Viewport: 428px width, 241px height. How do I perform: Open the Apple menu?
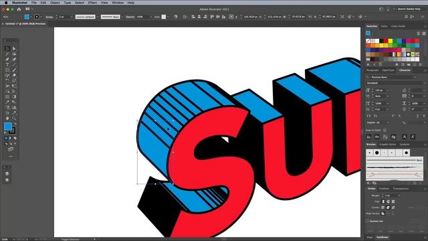(x=6, y=3)
